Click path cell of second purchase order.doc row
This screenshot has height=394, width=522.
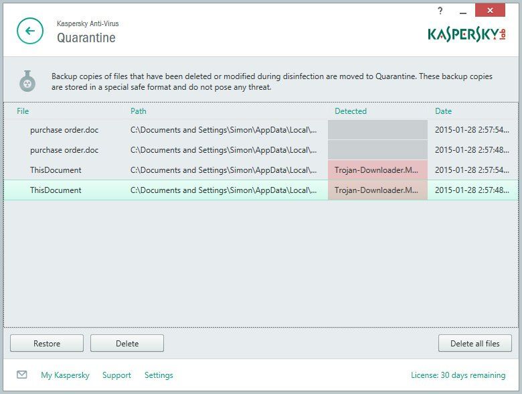pos(224,150)
